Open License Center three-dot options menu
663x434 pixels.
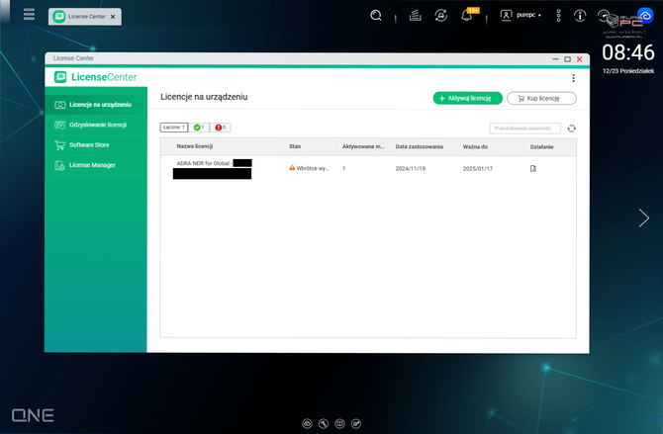(x=573, y=78)
